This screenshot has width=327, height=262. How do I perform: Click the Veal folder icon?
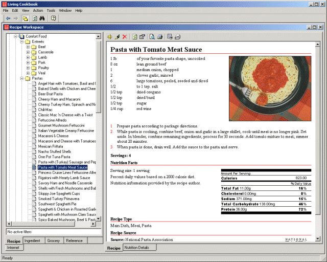(34, 73)
